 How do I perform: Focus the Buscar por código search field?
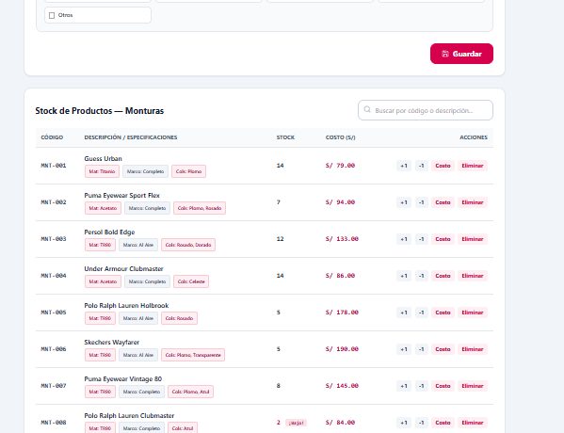(x=426, y=110)
